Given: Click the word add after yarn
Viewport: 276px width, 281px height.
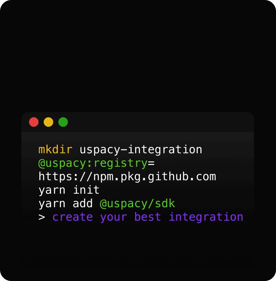Looking at the screenshot, I should 83,203.
